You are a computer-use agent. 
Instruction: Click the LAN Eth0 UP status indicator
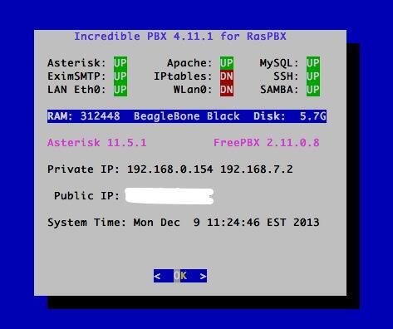click(x=120, y=90)
